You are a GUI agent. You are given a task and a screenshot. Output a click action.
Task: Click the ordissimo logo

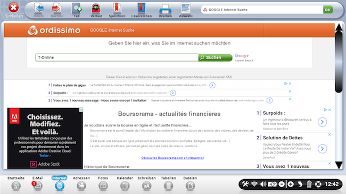click(x=54, y=30)
